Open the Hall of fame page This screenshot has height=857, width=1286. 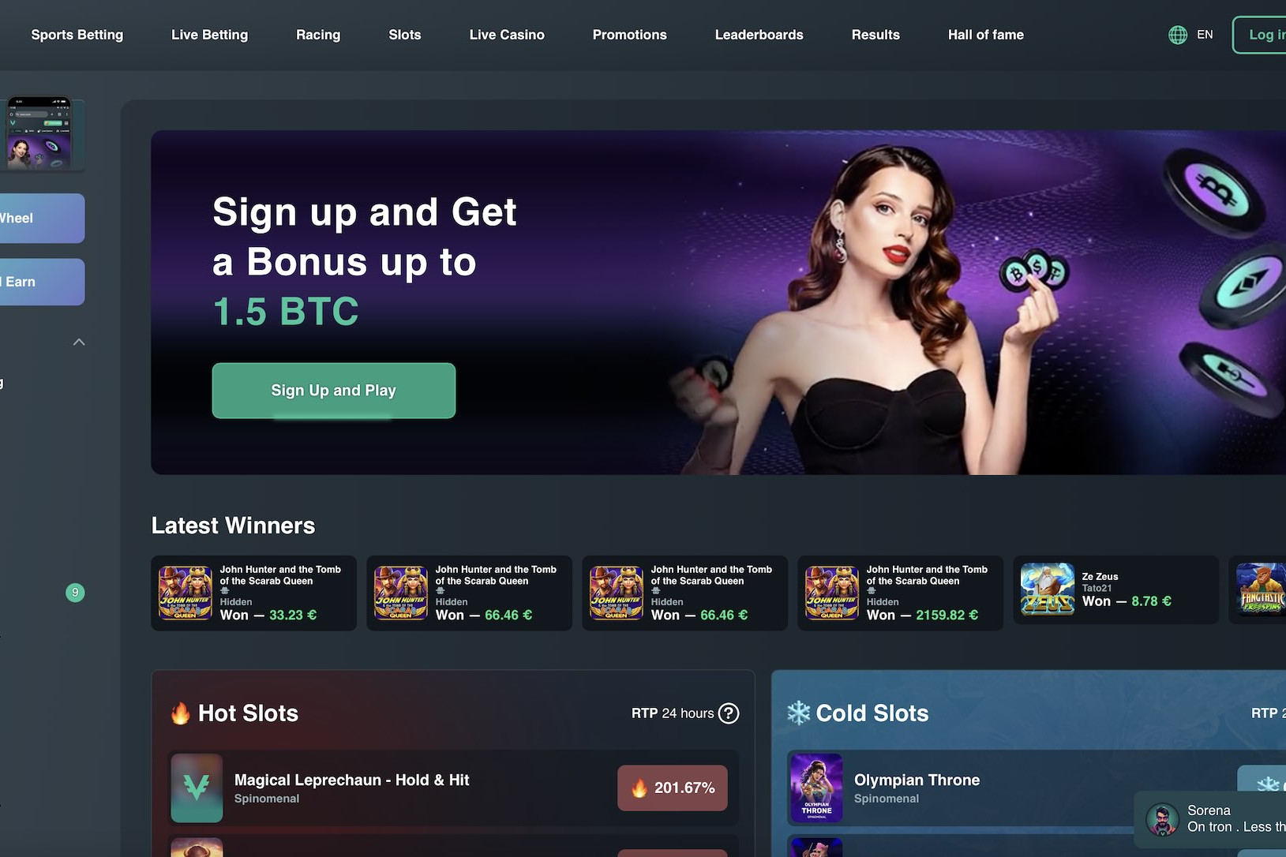(986, 35)
